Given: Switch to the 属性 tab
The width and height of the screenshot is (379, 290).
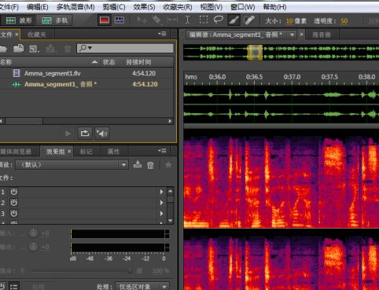Looking at the screenshot, I should point(113,152).
